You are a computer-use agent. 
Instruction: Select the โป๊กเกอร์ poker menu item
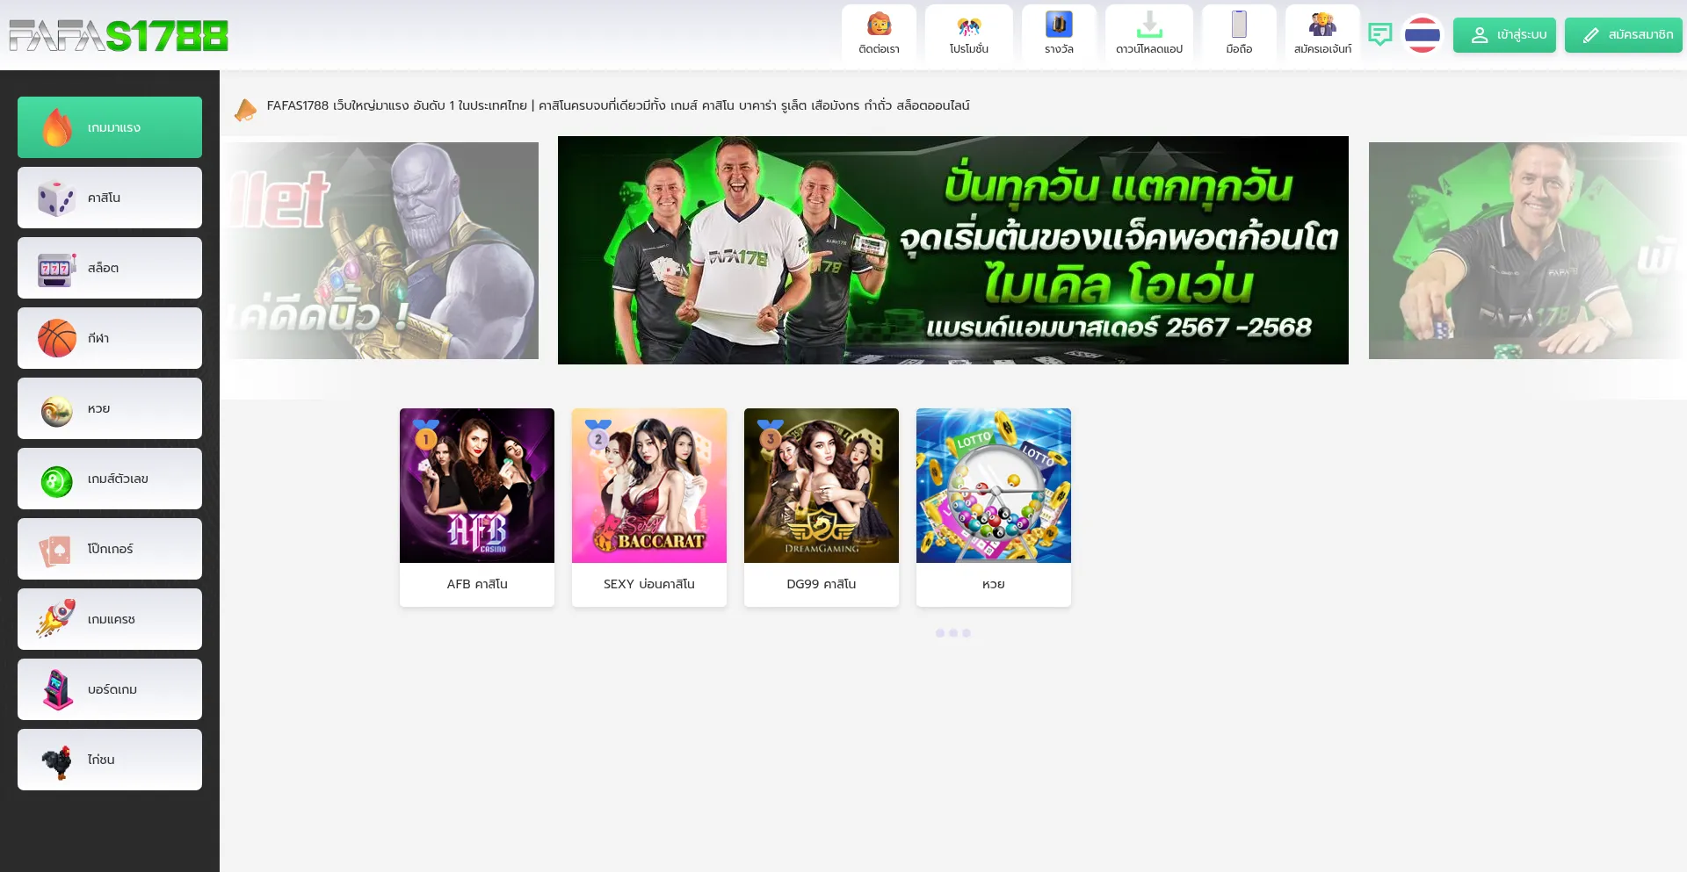point(110,549)
